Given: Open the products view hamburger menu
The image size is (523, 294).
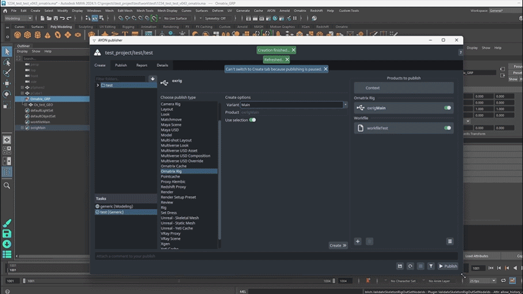Looking at the screenshot, I should coord(450,242).
